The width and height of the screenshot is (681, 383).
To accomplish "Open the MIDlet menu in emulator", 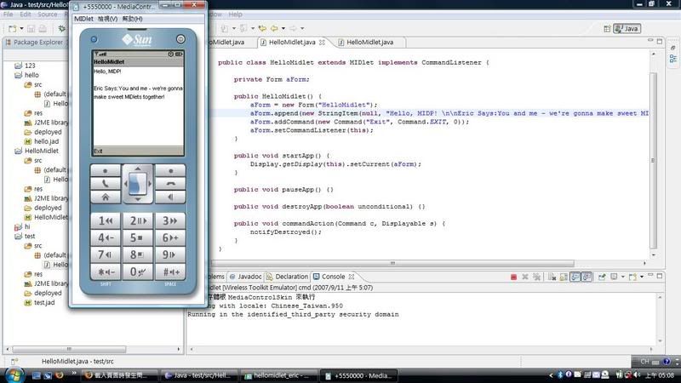I will pos(83,18).
